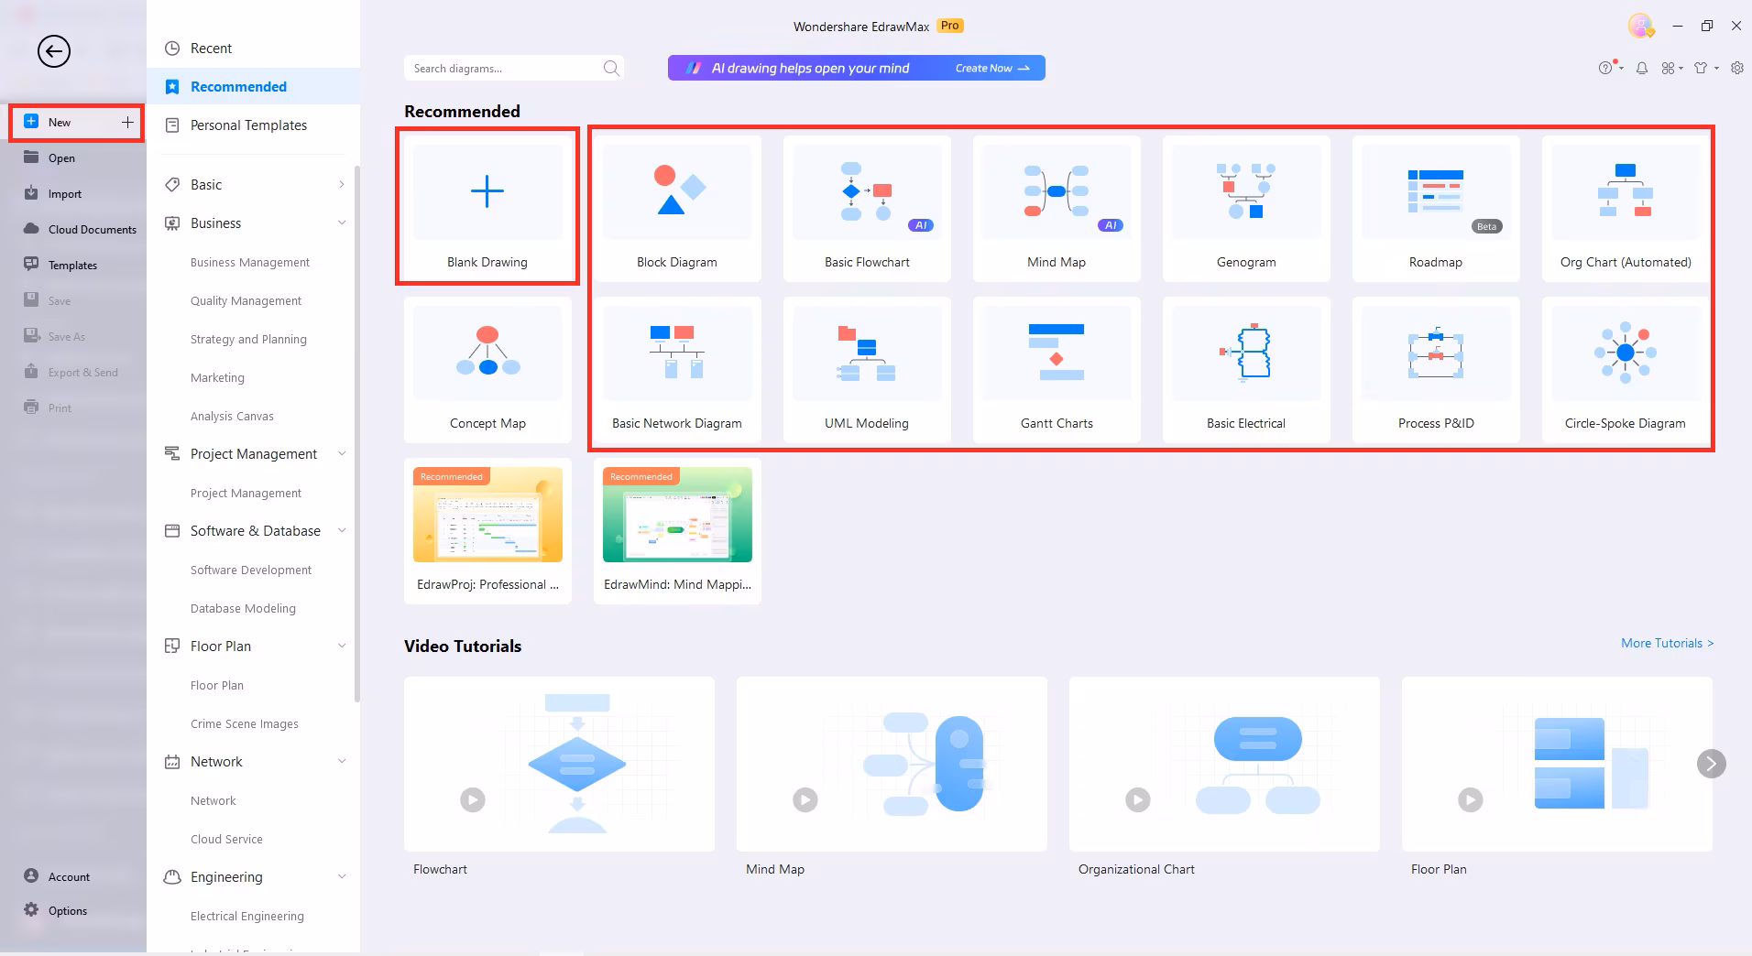Choose Basic Network Diagram template
This screenshot has width=1752, height=956.
(x=677, y=369)
